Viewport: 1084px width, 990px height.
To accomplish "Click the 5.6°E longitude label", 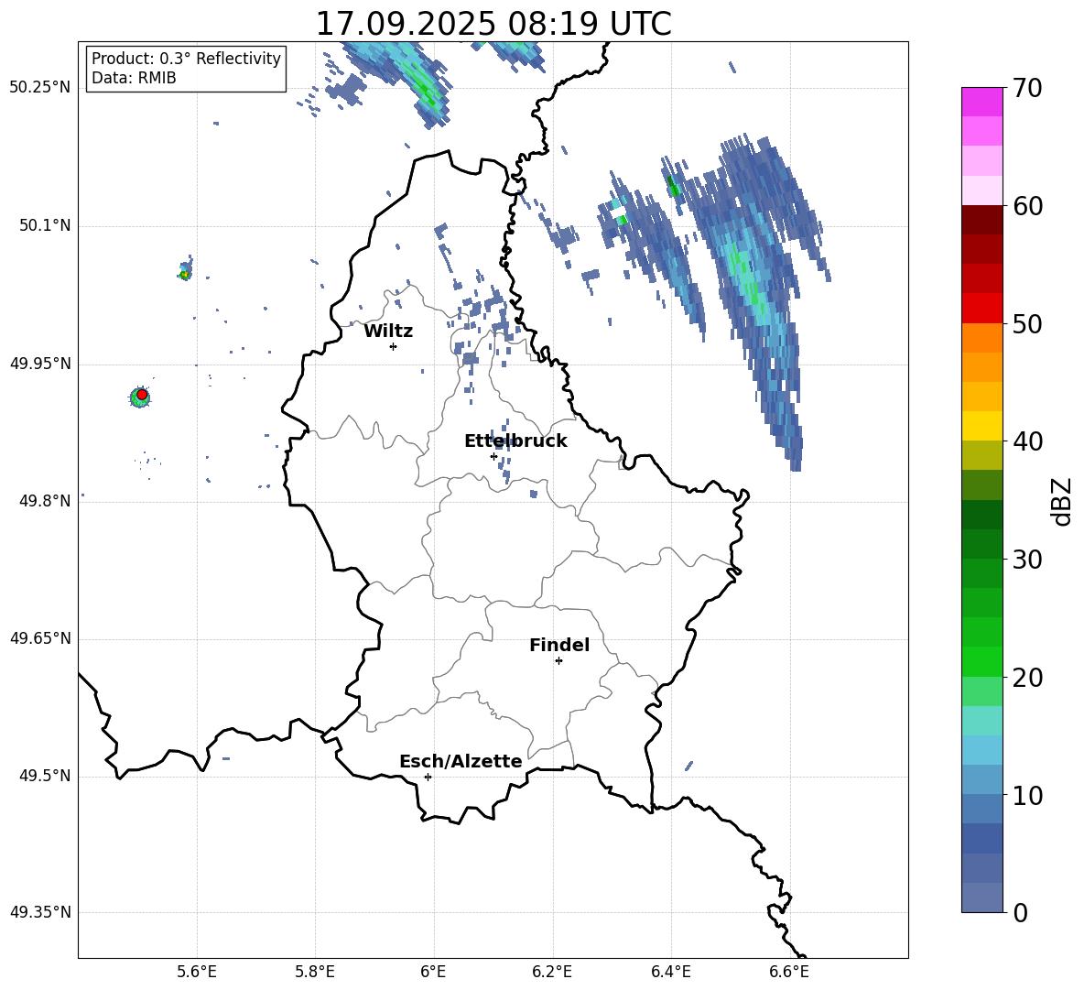I will 197,972.
